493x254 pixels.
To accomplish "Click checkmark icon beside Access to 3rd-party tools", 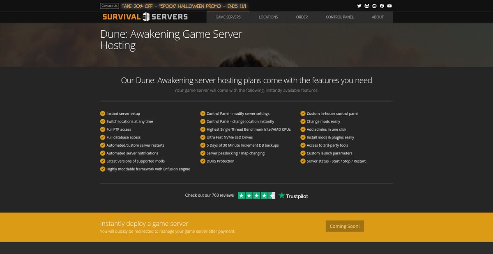I will coord(303,145).
